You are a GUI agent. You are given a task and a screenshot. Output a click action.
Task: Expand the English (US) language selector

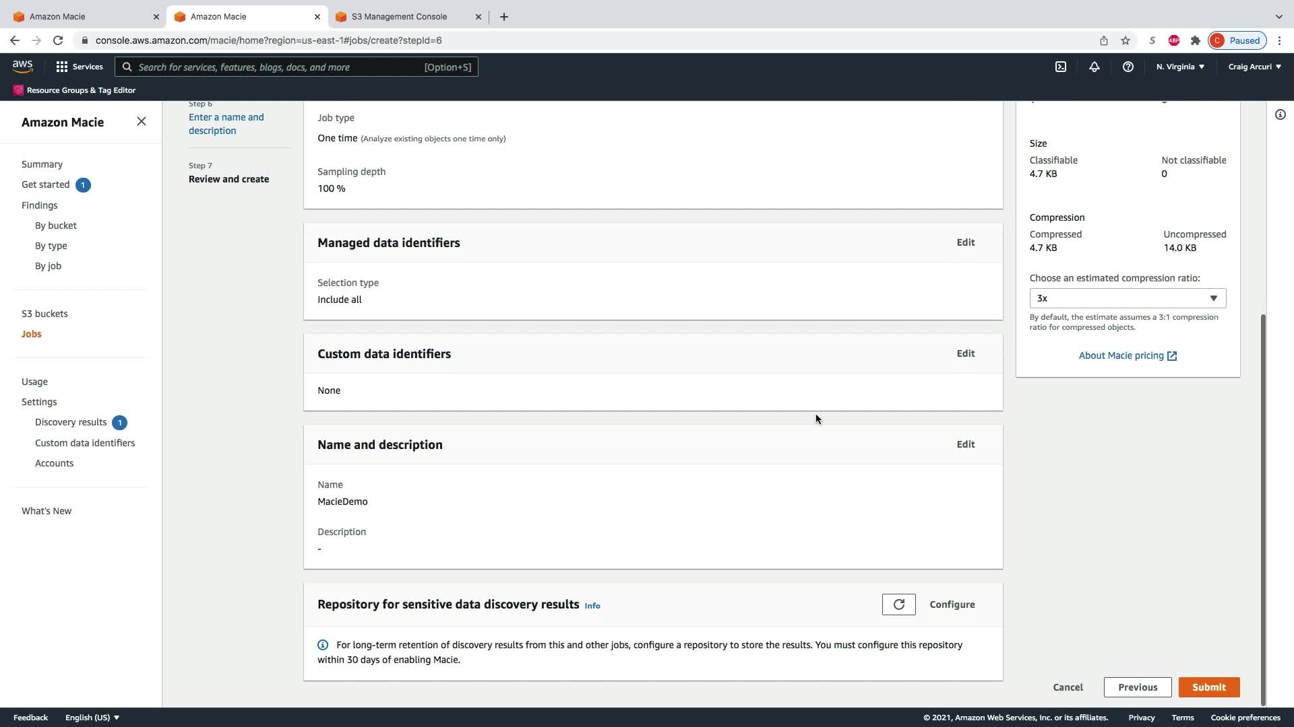tap(92, 718)
